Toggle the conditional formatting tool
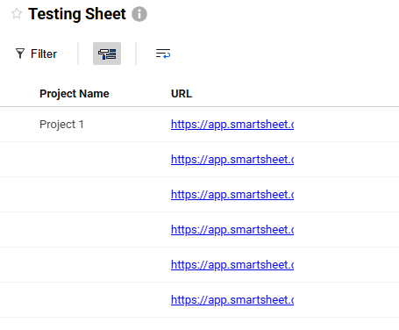 [107, 54]
